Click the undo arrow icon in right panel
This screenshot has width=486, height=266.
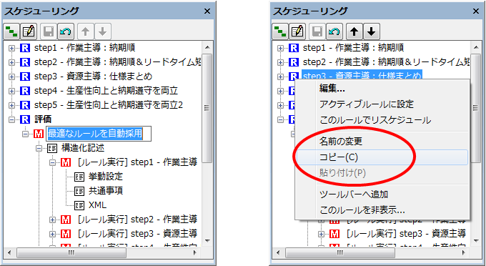[x=334, y=31]
